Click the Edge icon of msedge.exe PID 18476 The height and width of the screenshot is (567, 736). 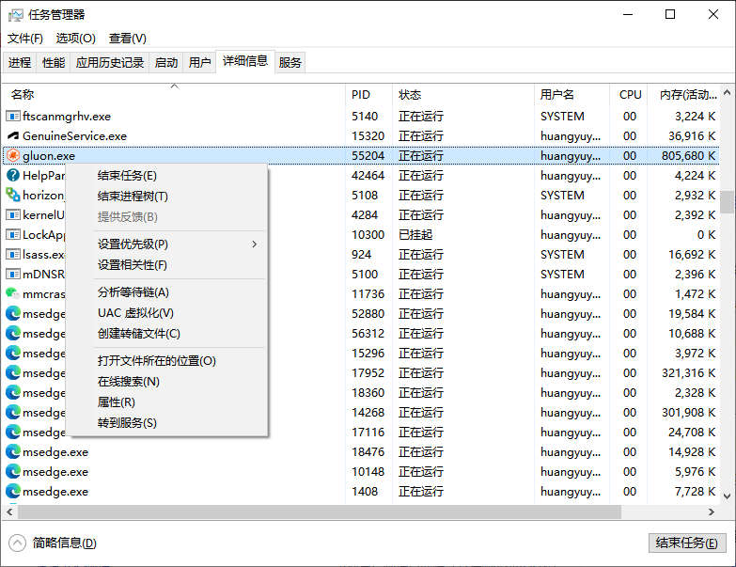click(x=13, y=452)
